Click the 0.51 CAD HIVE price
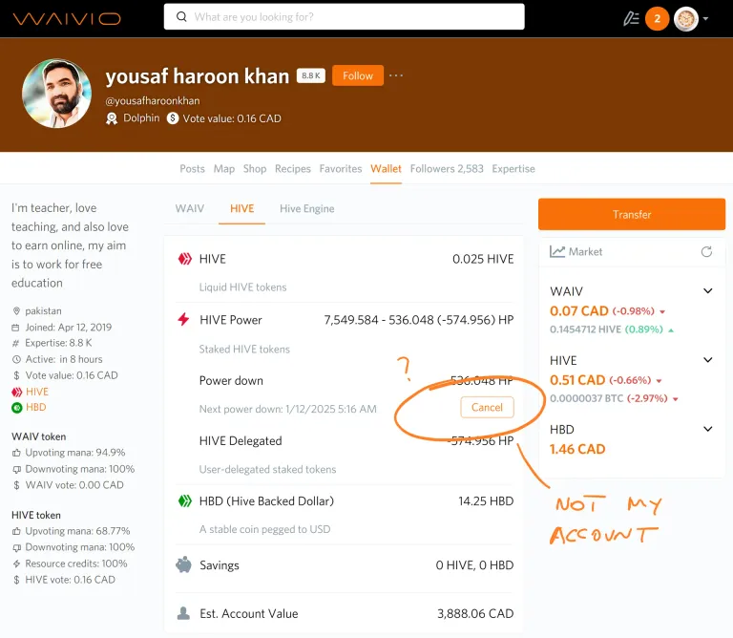Viewport: 733px width, 638px height. pyautogui.click(x=577, y=380)
